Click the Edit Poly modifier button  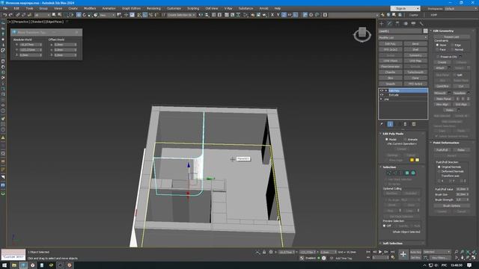391,44
